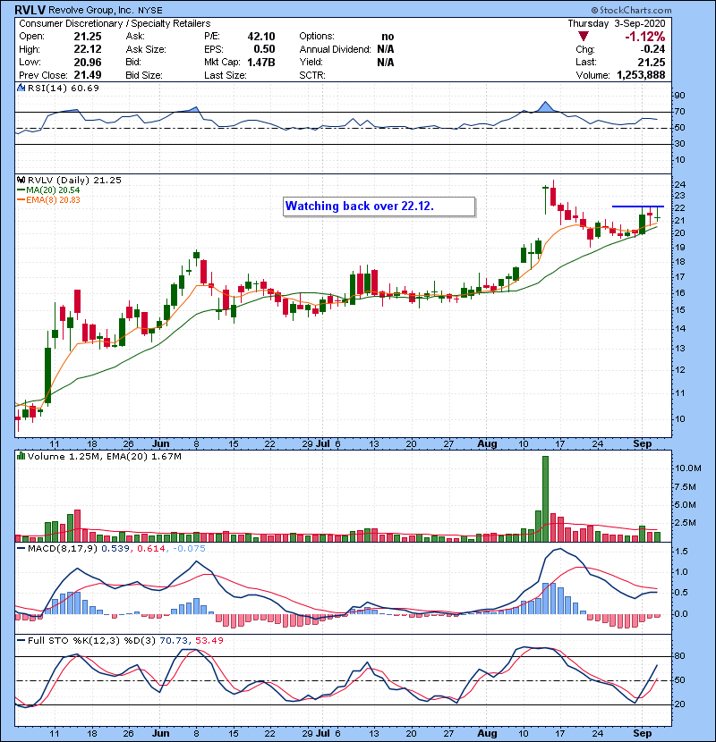Click the Volume 1.25M, EMA(20) 1.67M label
Screen dimensions: 716x742
pyautogui.click(x=104, y=456)
